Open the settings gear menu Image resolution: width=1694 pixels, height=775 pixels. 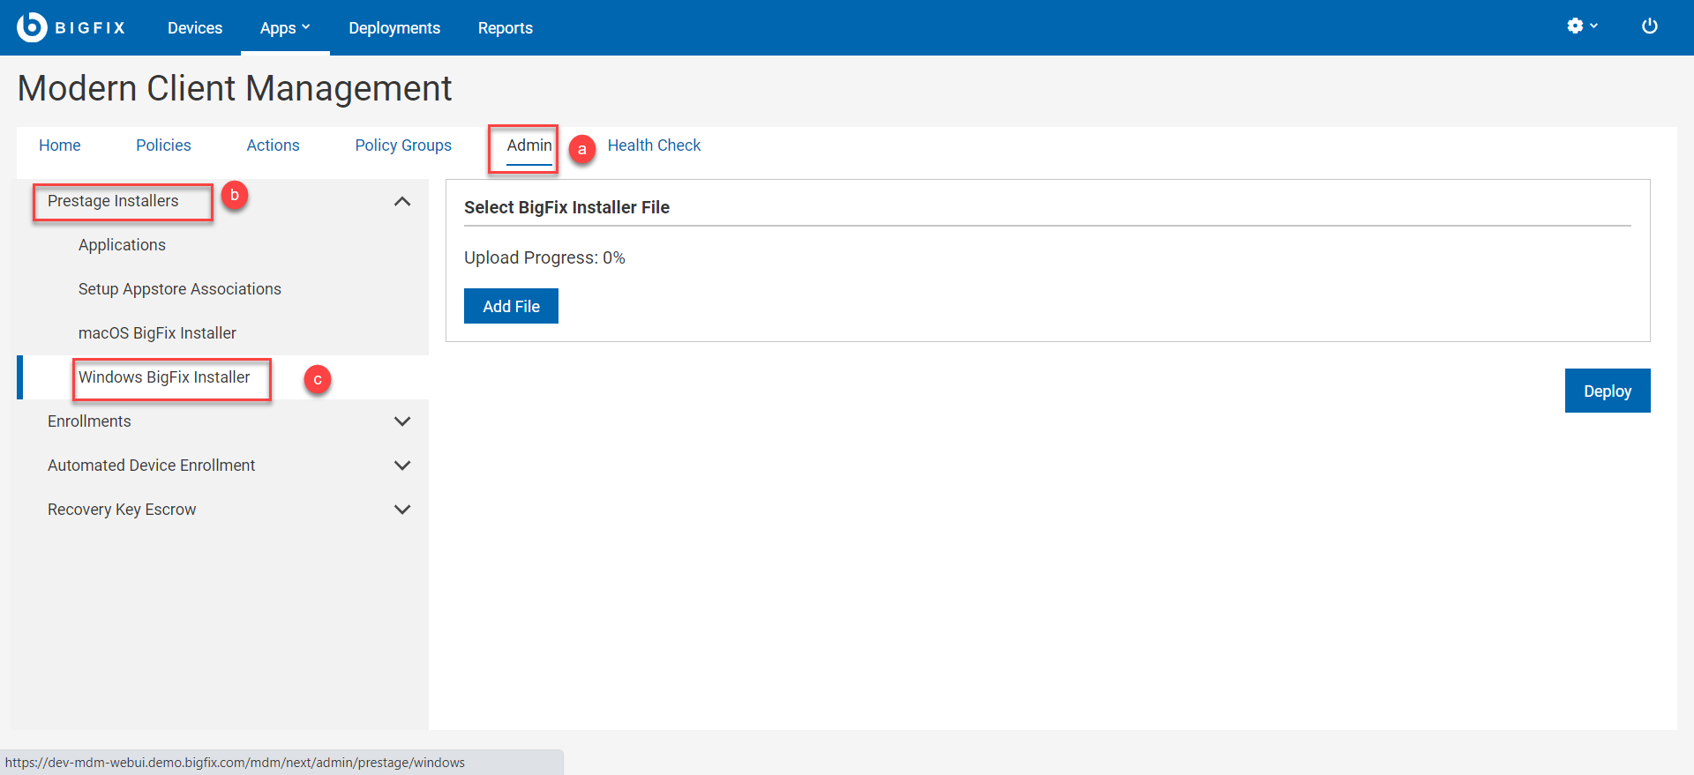(x=1582, y=26)
